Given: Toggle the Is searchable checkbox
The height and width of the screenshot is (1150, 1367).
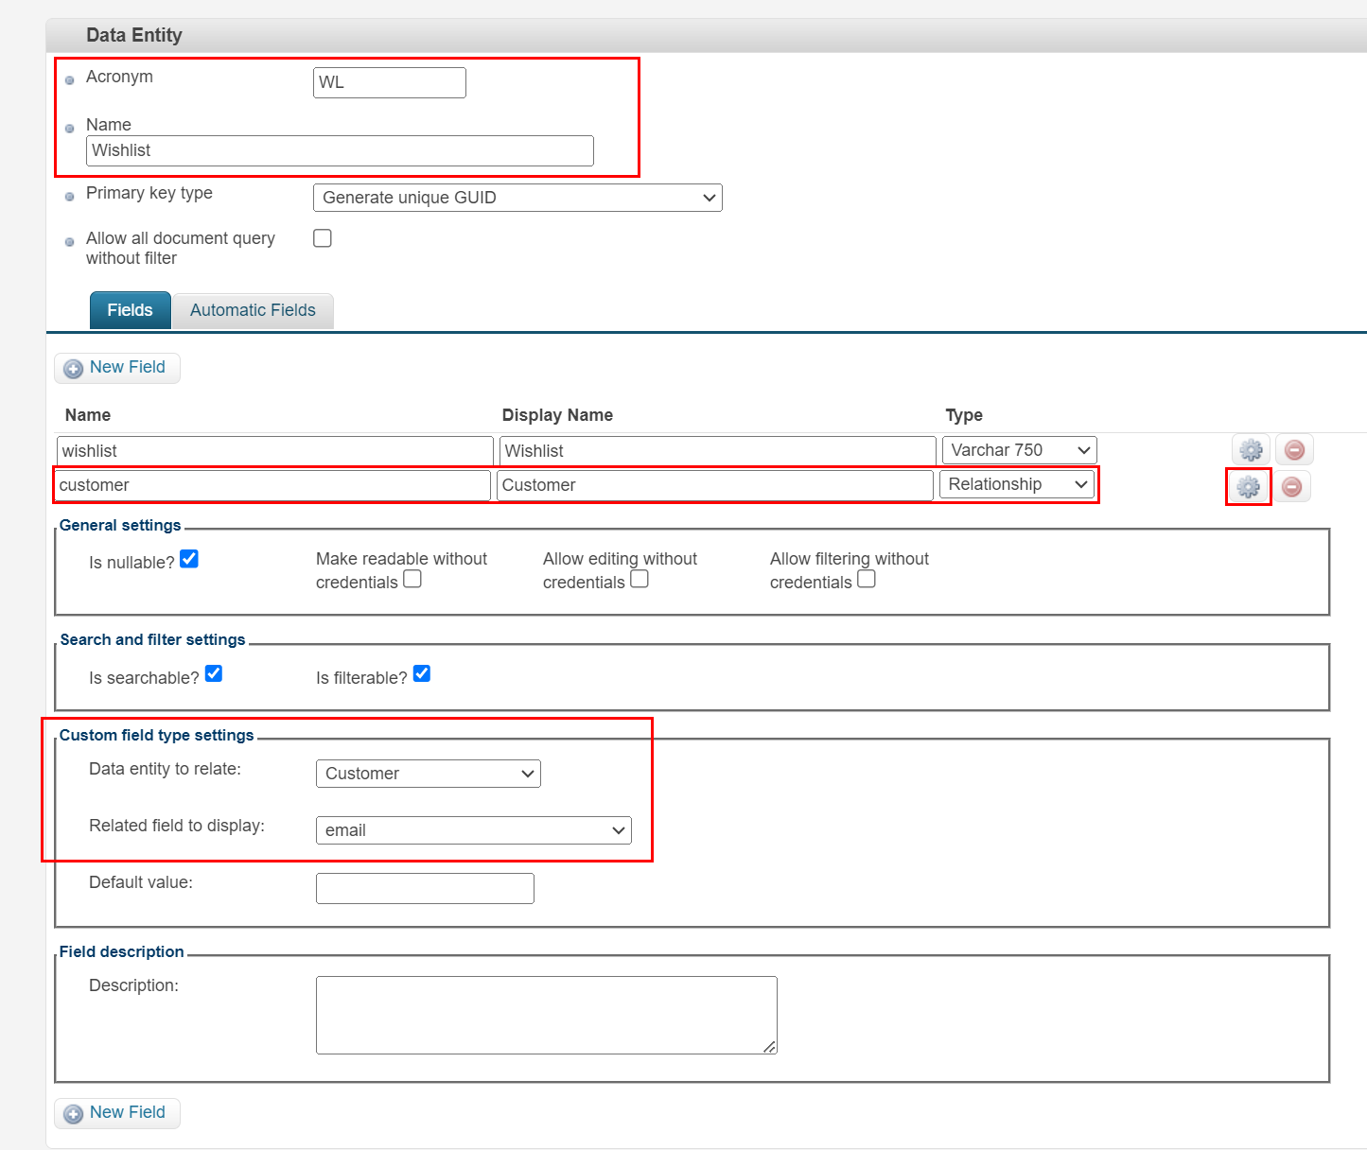Looking at the screenshot, I should [214, 673].
